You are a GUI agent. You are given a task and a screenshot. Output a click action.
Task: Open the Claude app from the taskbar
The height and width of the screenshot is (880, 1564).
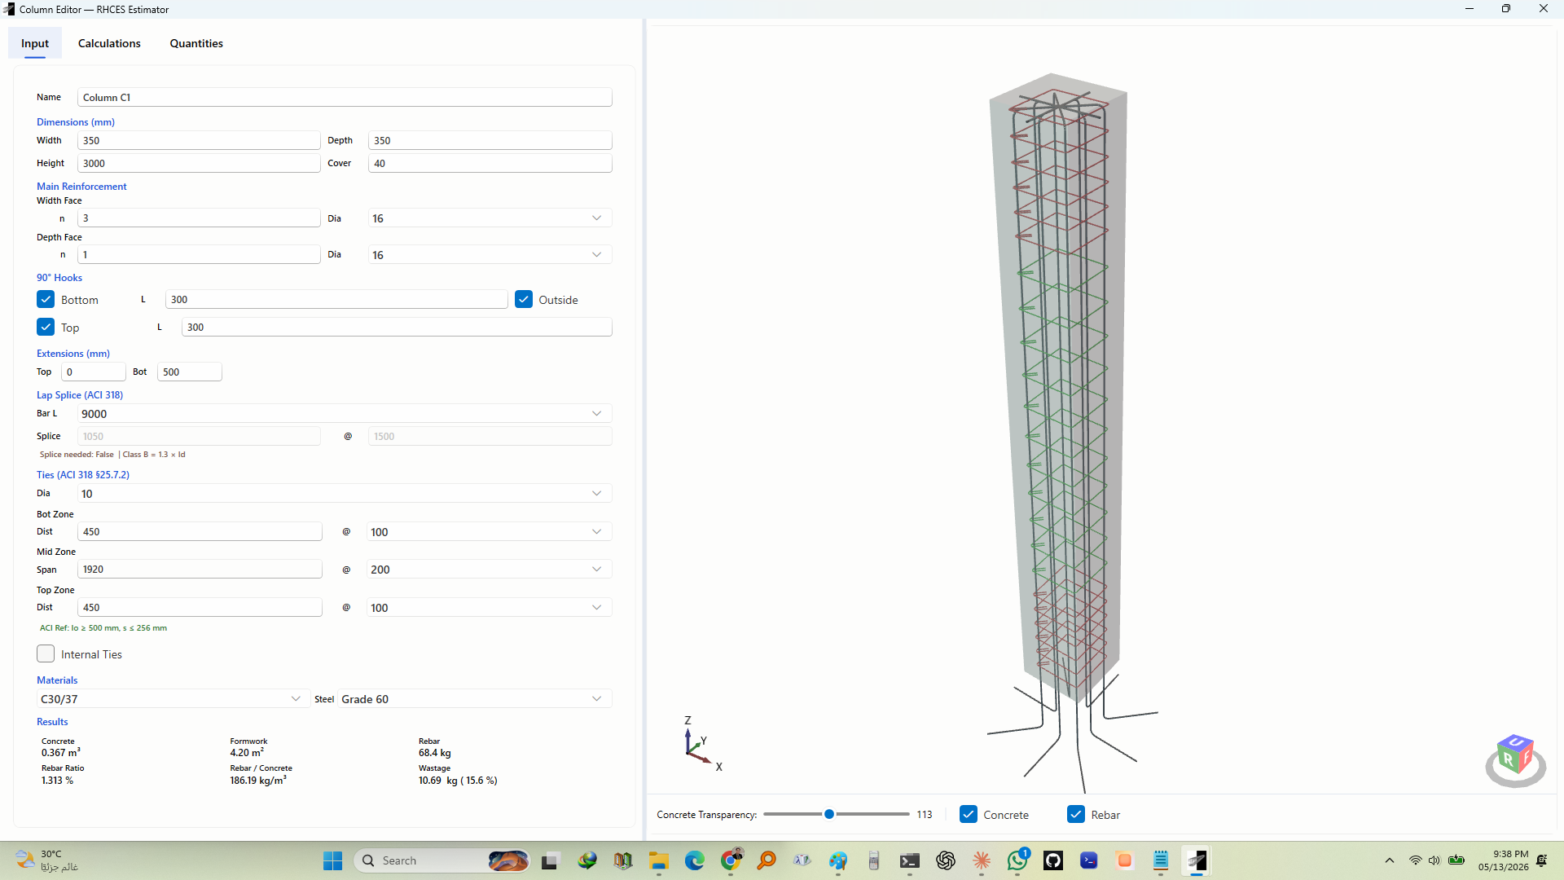tap(982, 860)
